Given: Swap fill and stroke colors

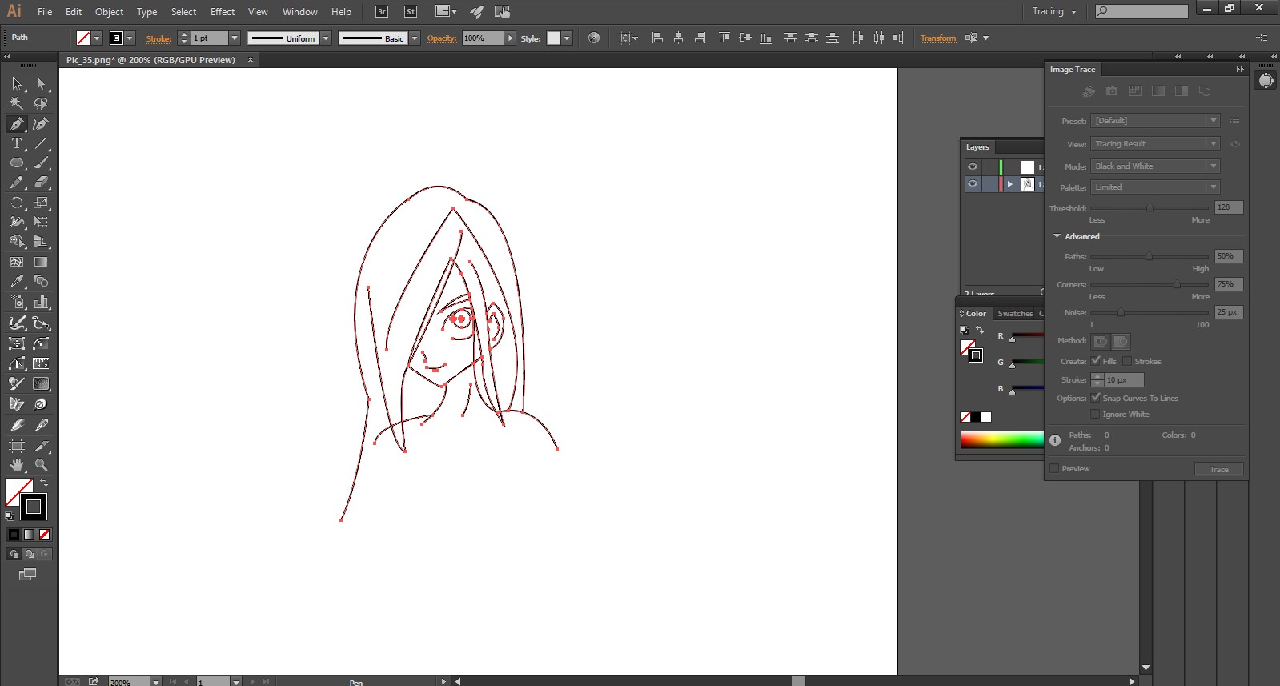Looking at the screenshot, I should coord(44,483).
